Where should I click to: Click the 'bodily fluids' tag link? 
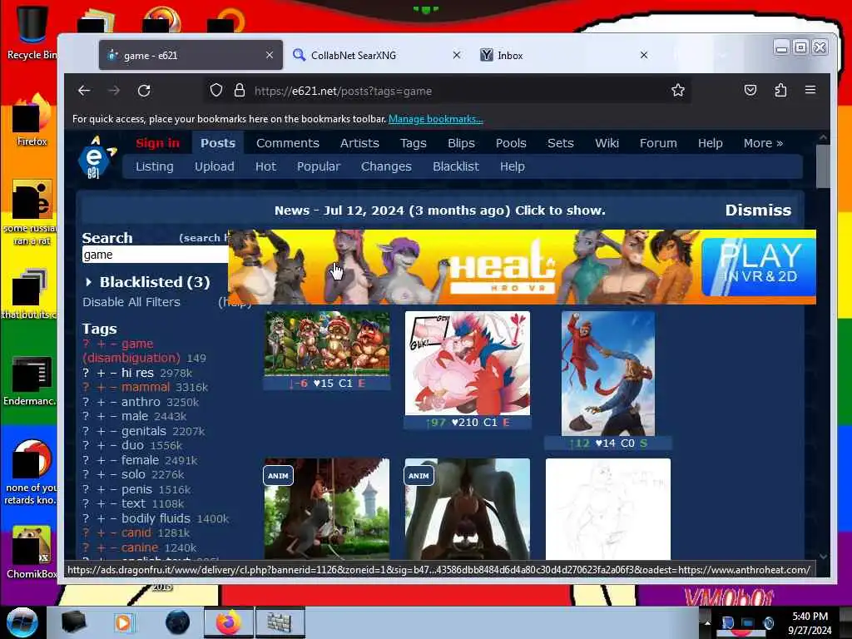[x=156, y=518]
